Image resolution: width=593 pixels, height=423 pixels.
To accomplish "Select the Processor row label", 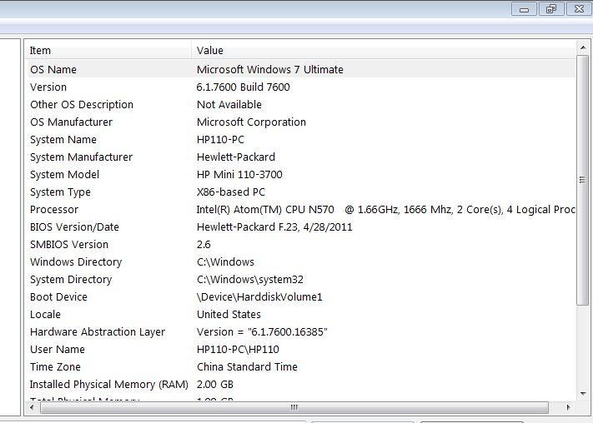I will 54,210.
